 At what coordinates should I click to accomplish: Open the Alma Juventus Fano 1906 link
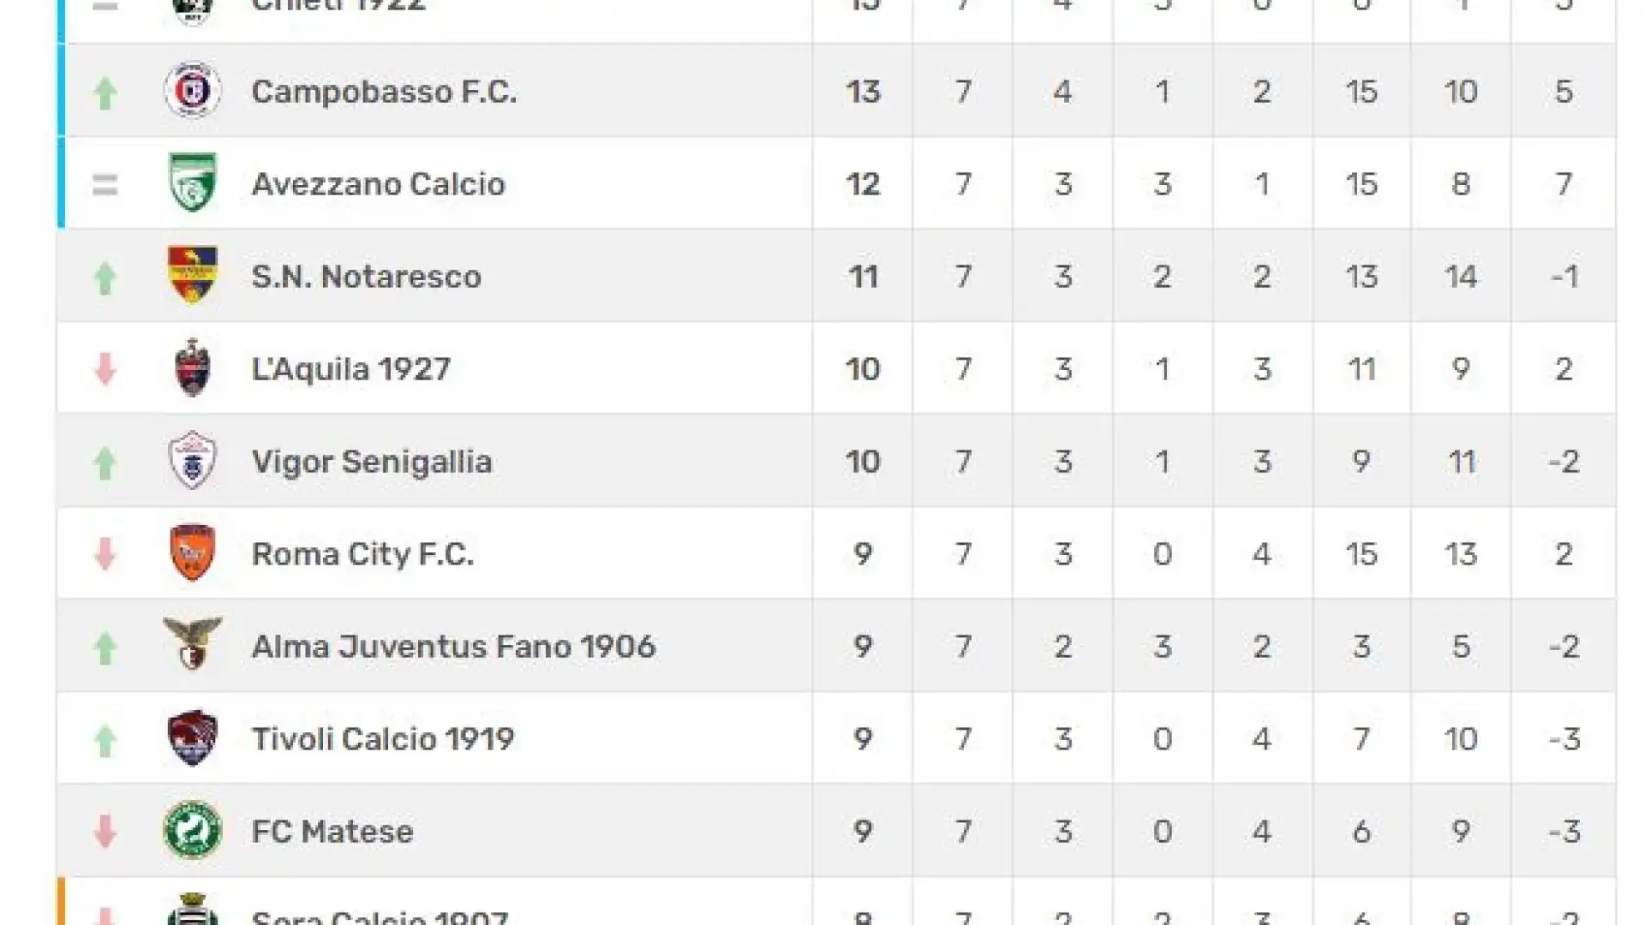click(x=453, y=647)
